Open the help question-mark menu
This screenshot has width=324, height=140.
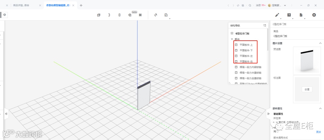click(289, 15)
